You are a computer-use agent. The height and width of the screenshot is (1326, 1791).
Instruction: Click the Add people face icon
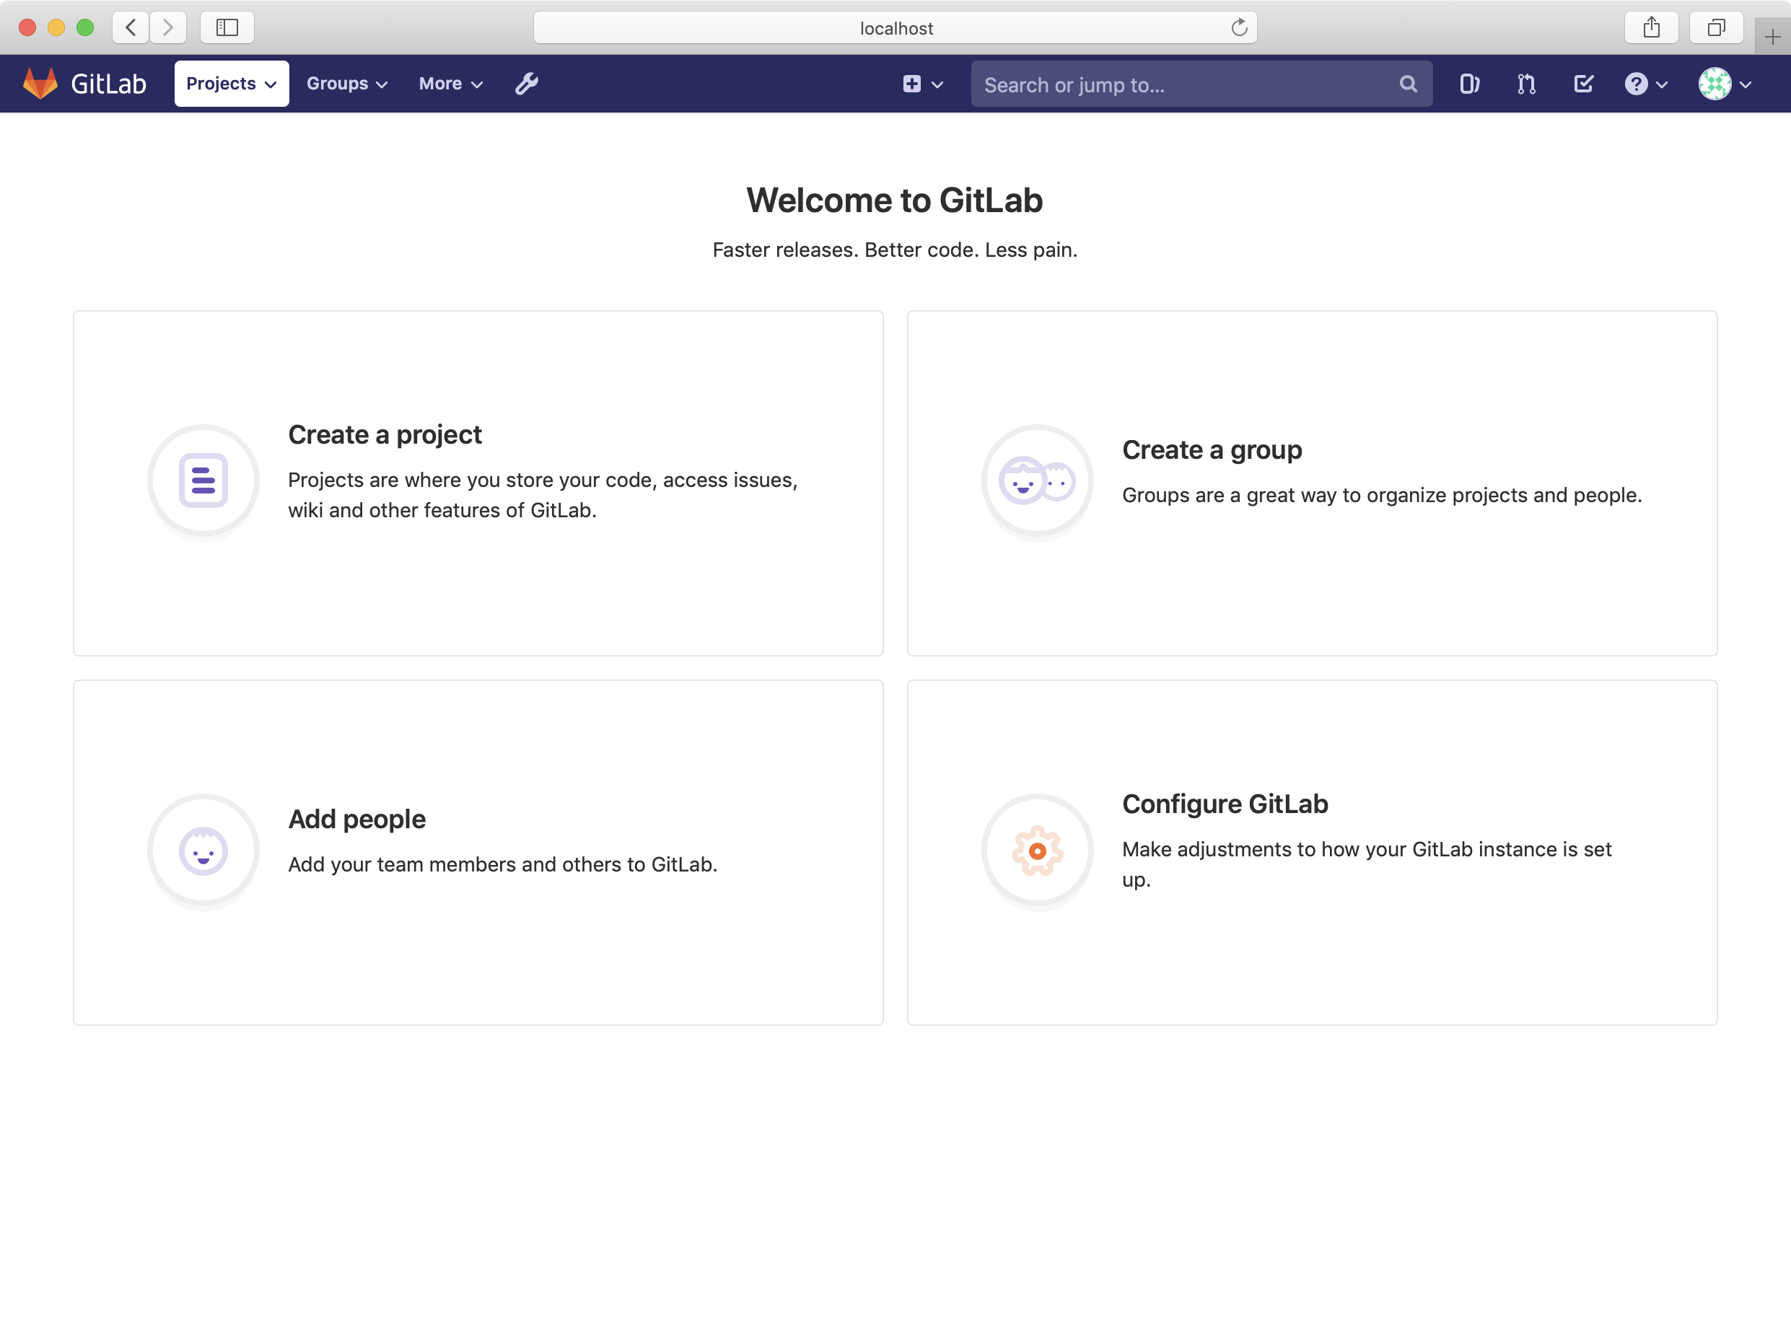(203, 850)
